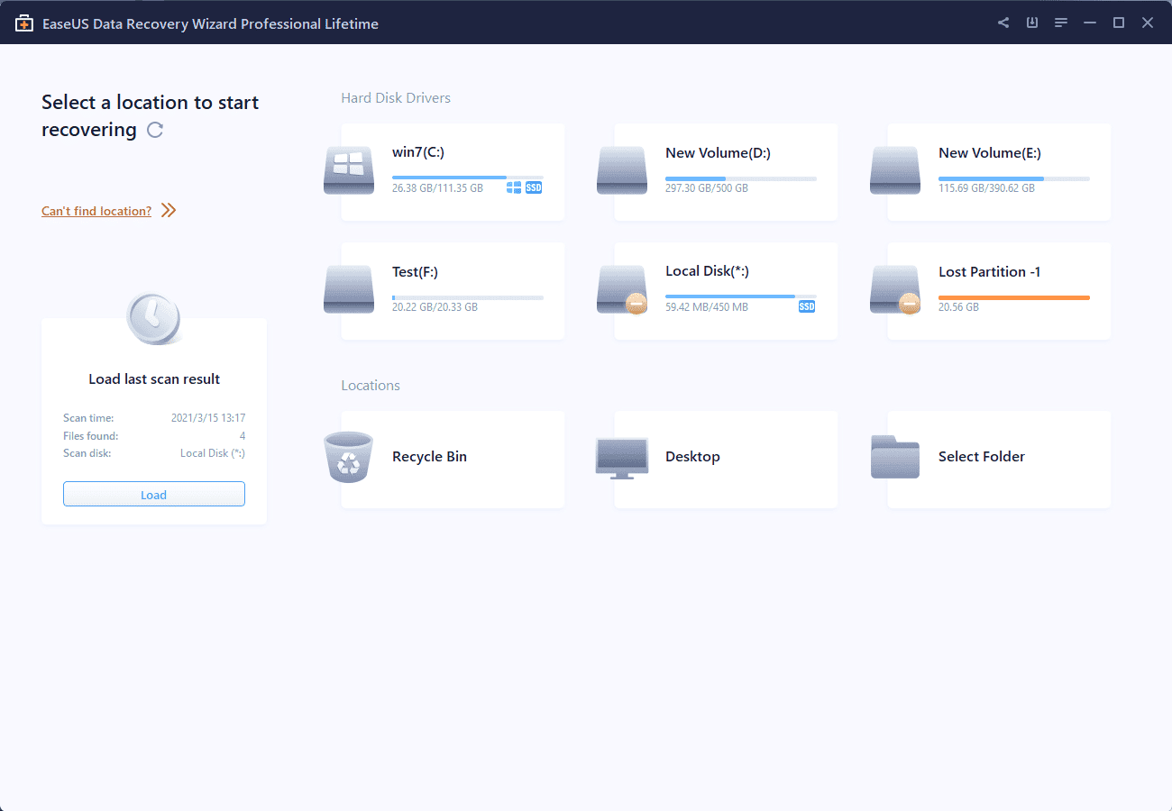Click the double-arrow chevron beside Can't find location
1172x811 pixels.
pos(168,210)
